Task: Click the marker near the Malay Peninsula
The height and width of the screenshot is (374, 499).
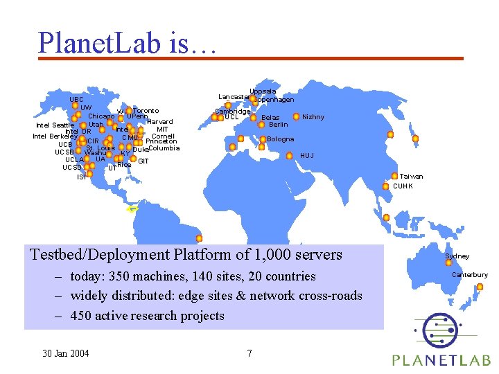Action: tap(386, 217)
